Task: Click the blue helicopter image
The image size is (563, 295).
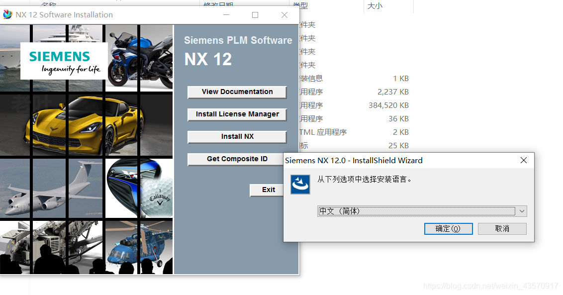Action: pos(139,247)
